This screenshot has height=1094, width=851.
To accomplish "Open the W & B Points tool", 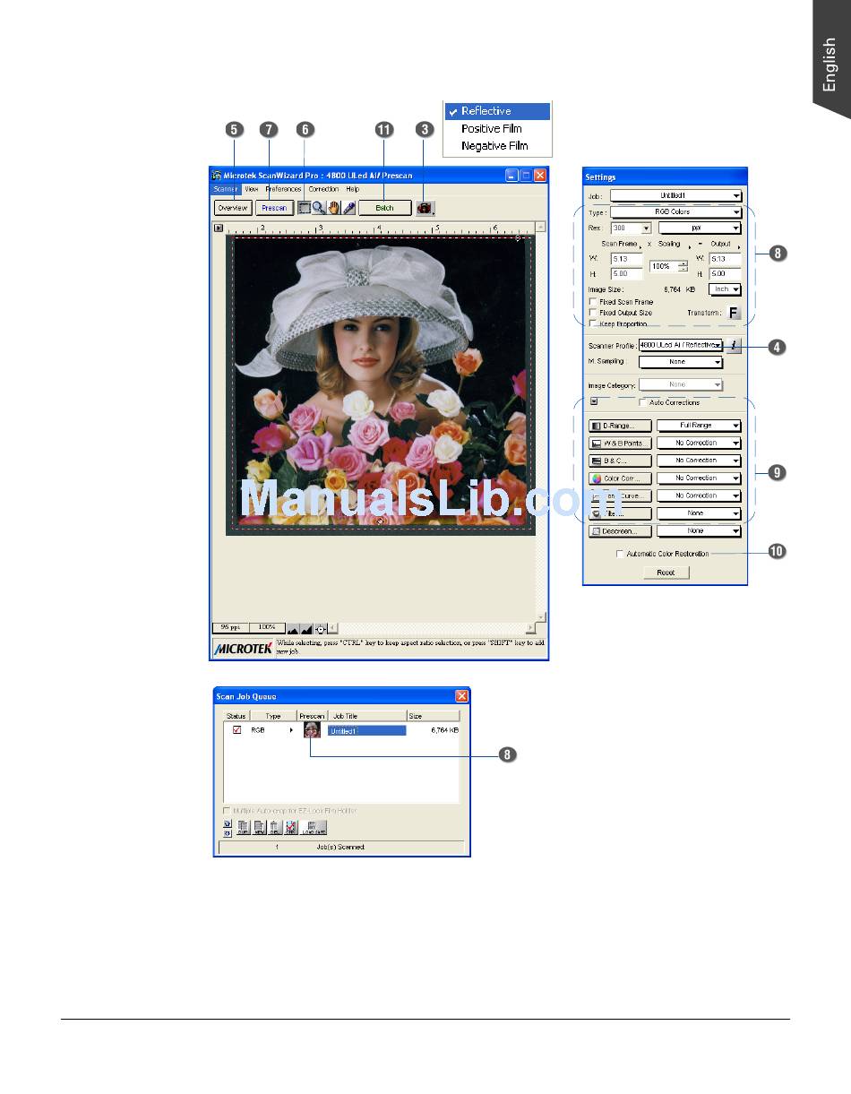I will 620,444.
